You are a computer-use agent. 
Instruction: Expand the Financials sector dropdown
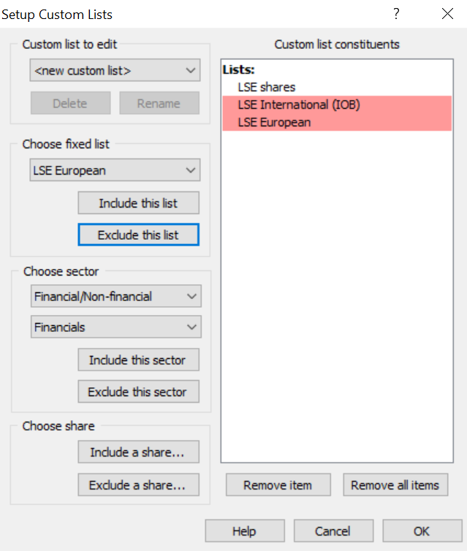tap(116, 327)
